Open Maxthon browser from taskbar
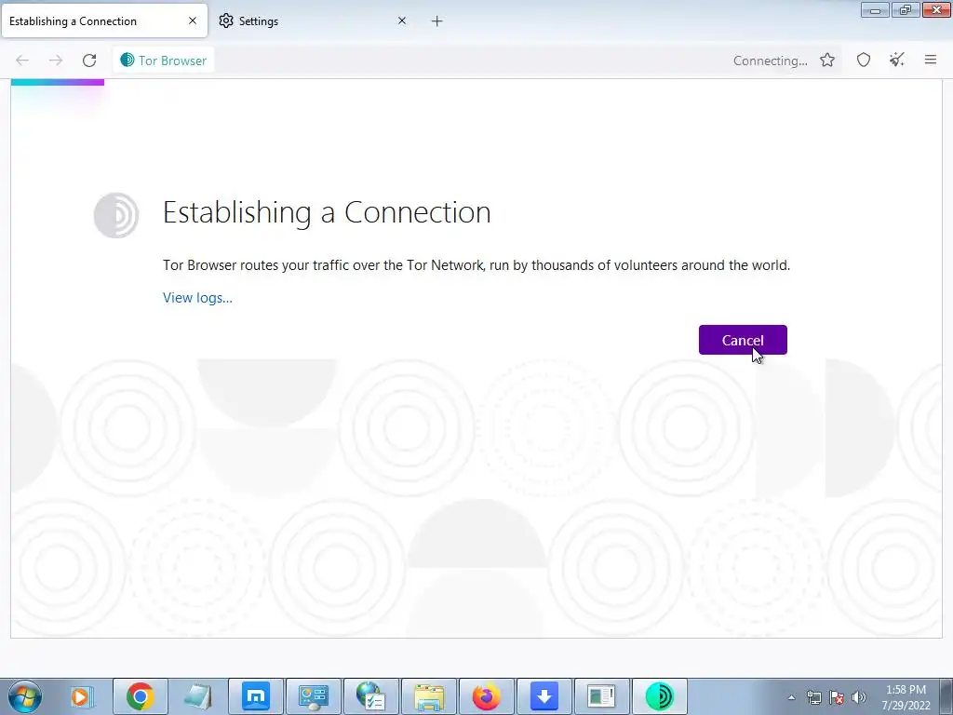Screen dimensions: 953x715 (x=256, y=696)
